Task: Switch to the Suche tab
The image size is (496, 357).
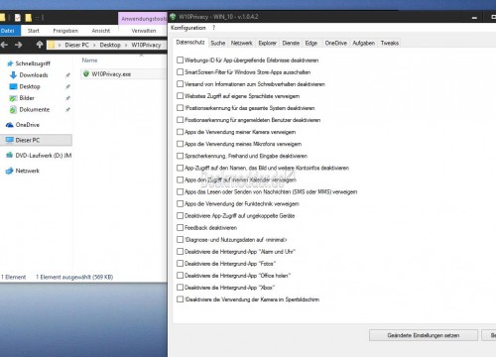Action: coord(218,43)
